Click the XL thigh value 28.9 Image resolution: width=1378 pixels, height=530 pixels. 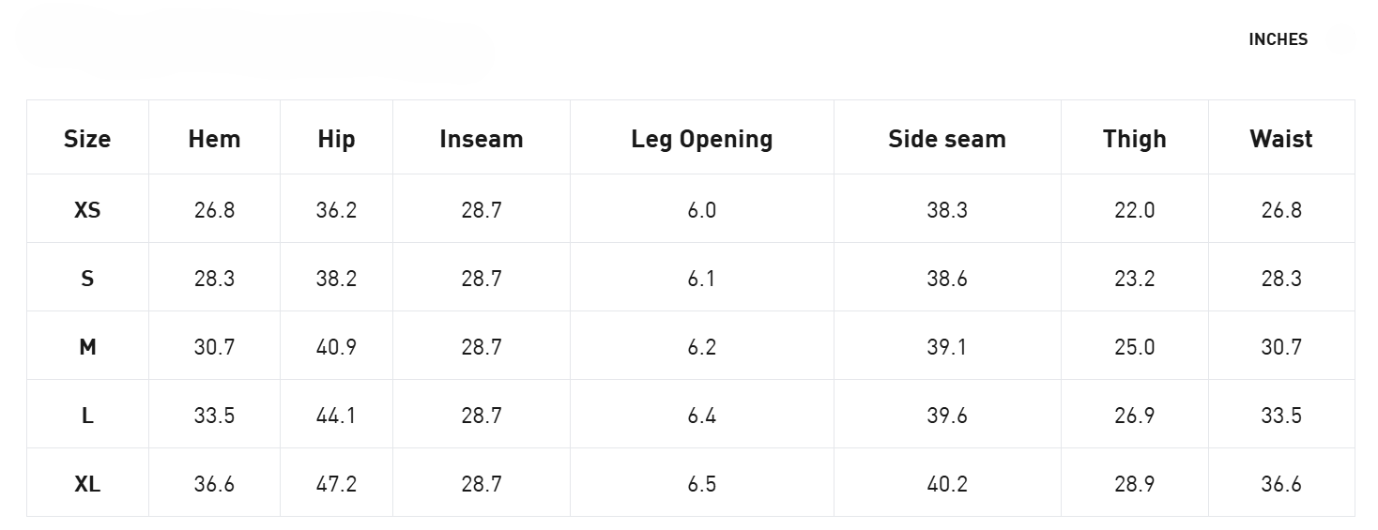coord(1135,484)
